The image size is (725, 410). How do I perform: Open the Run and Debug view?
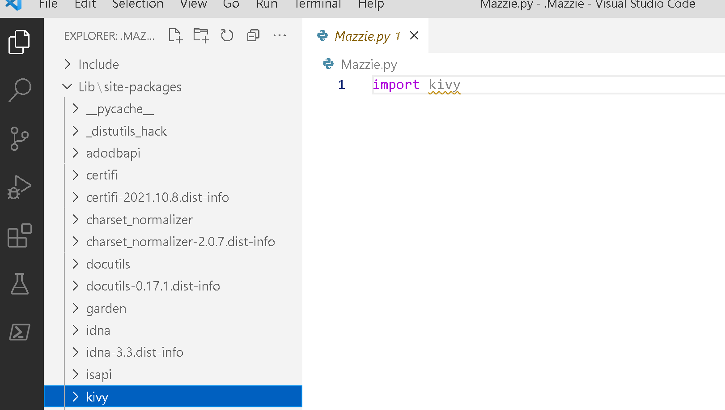[x=19, y=187]
